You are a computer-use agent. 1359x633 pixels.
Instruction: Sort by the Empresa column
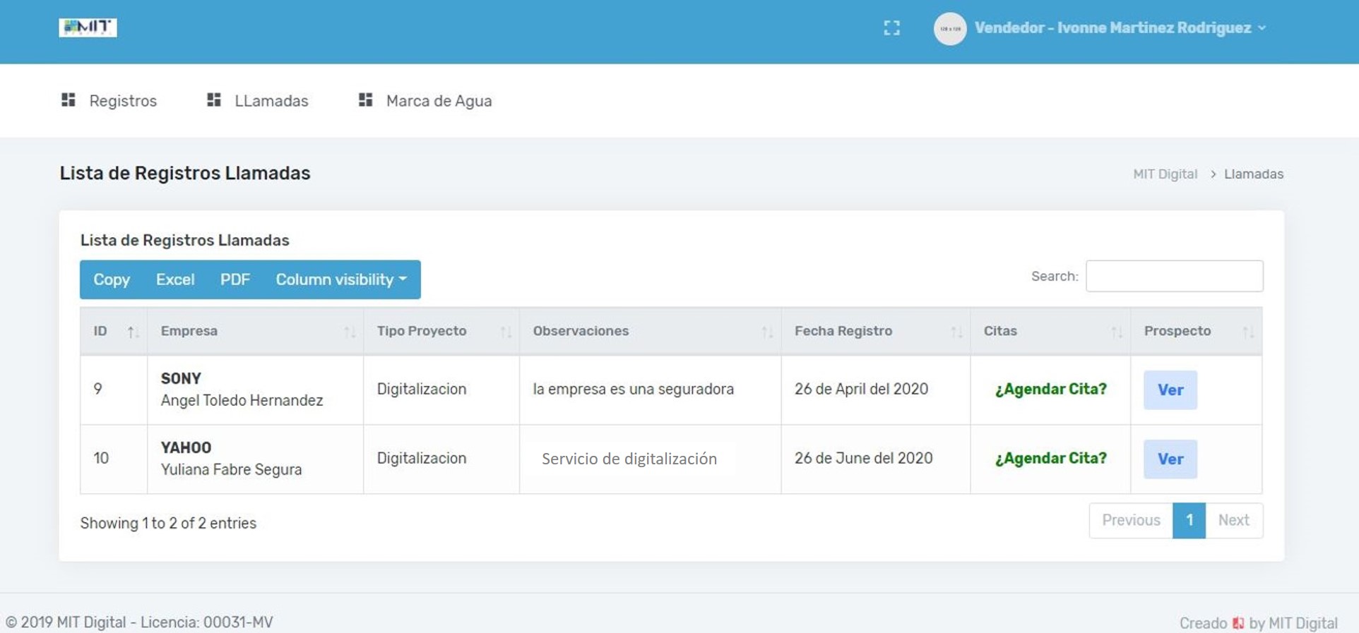(x=256, y=331)
